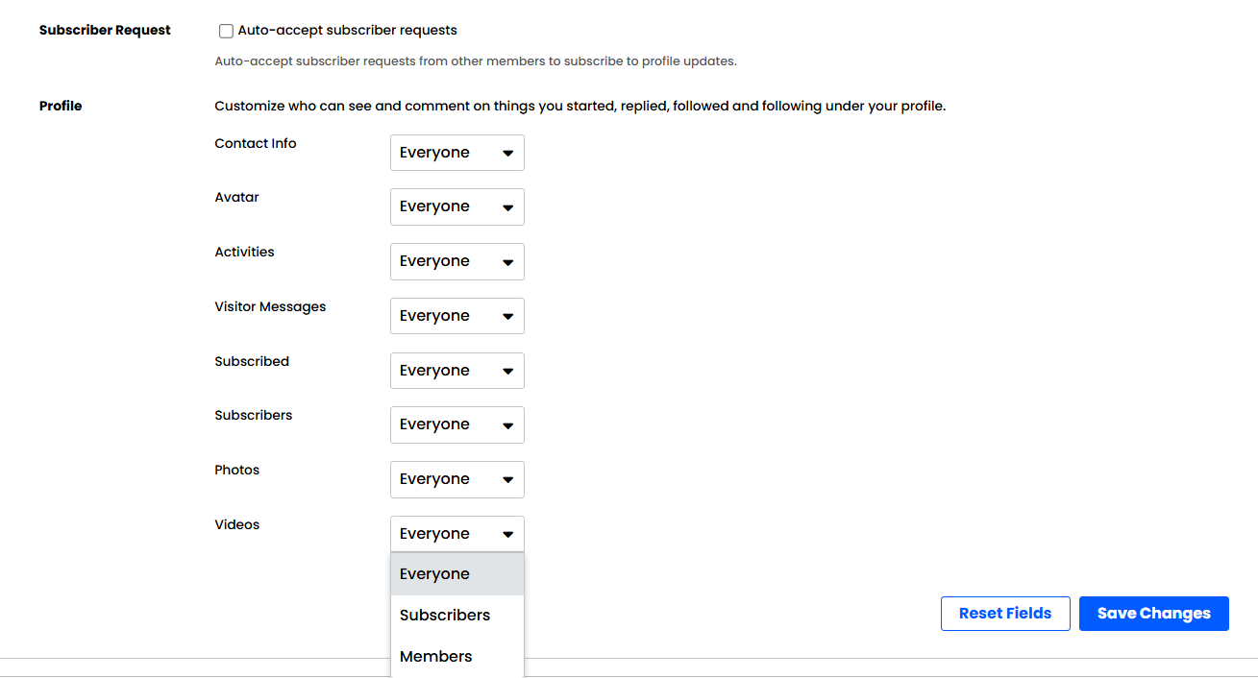Click the Customize who can see description
Image resolution: width=1258 pixels, height=678 pixels.
[580, 107]
